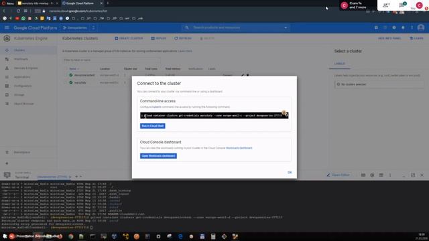Click the Cloud Shell terminal icon
The image size is (429, 241).
coord(7,175)
